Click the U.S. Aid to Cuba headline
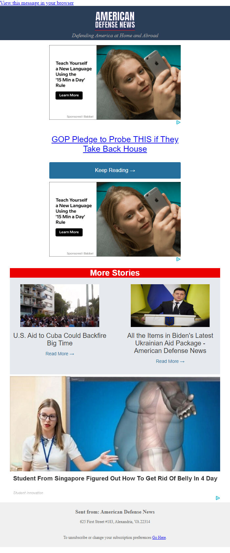This screenshot has height=553, width=230. (x=60, y=339)
